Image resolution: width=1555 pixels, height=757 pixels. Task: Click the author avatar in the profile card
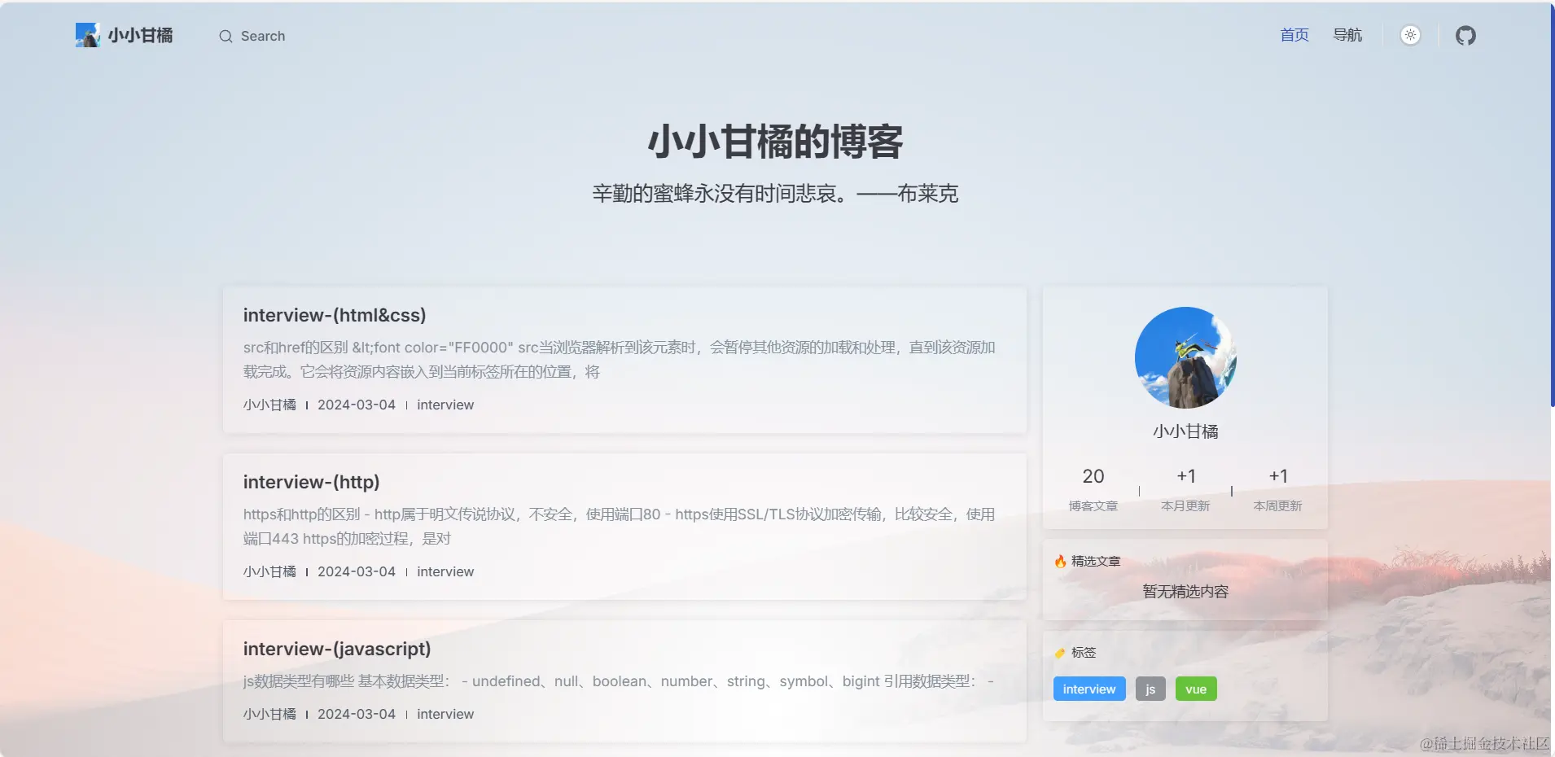(x=1184, y=357)
